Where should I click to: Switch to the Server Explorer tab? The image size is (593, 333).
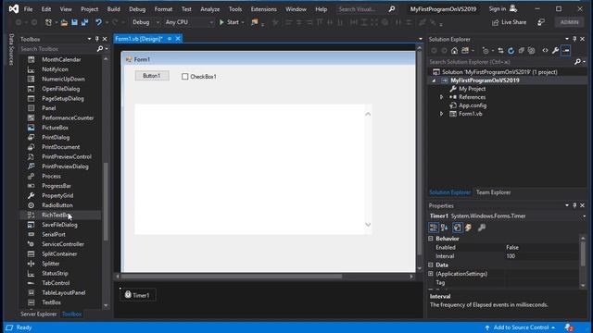pos(39,314)
